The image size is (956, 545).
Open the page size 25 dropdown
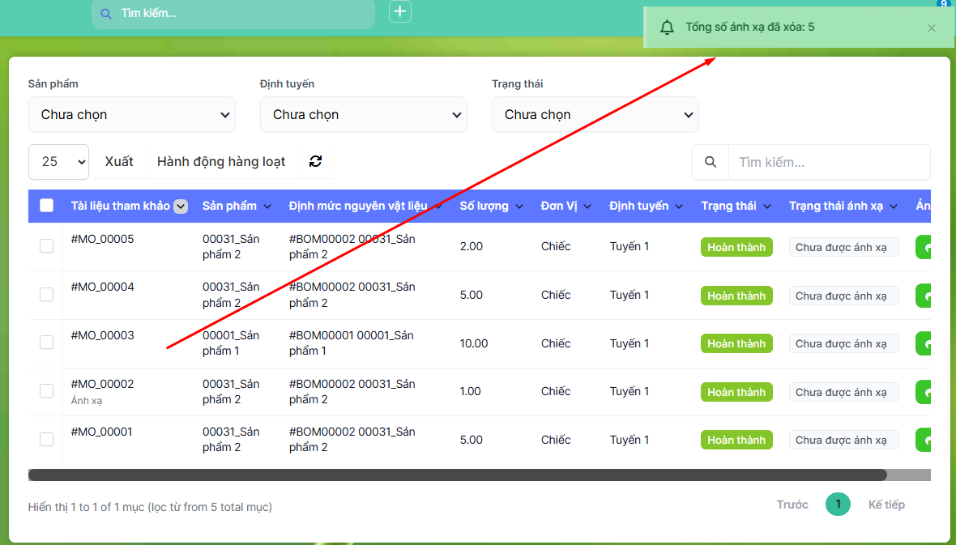click(58, 162)
